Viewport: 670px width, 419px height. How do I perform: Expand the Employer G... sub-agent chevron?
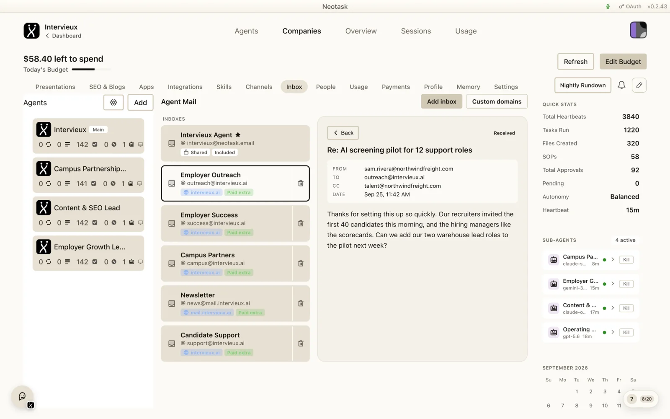pos(613,284)
